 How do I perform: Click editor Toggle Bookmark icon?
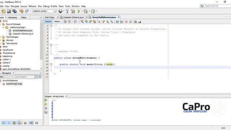tap(112, 22)
